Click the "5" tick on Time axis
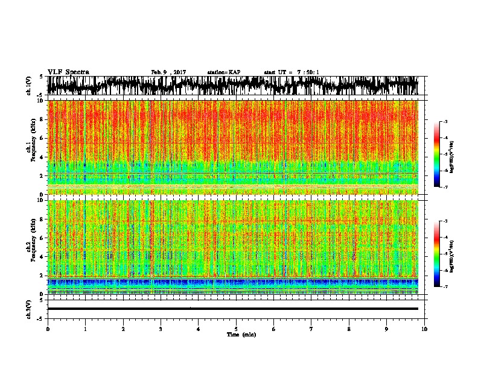This screenshot has height=369, width=478. point(236,329)
